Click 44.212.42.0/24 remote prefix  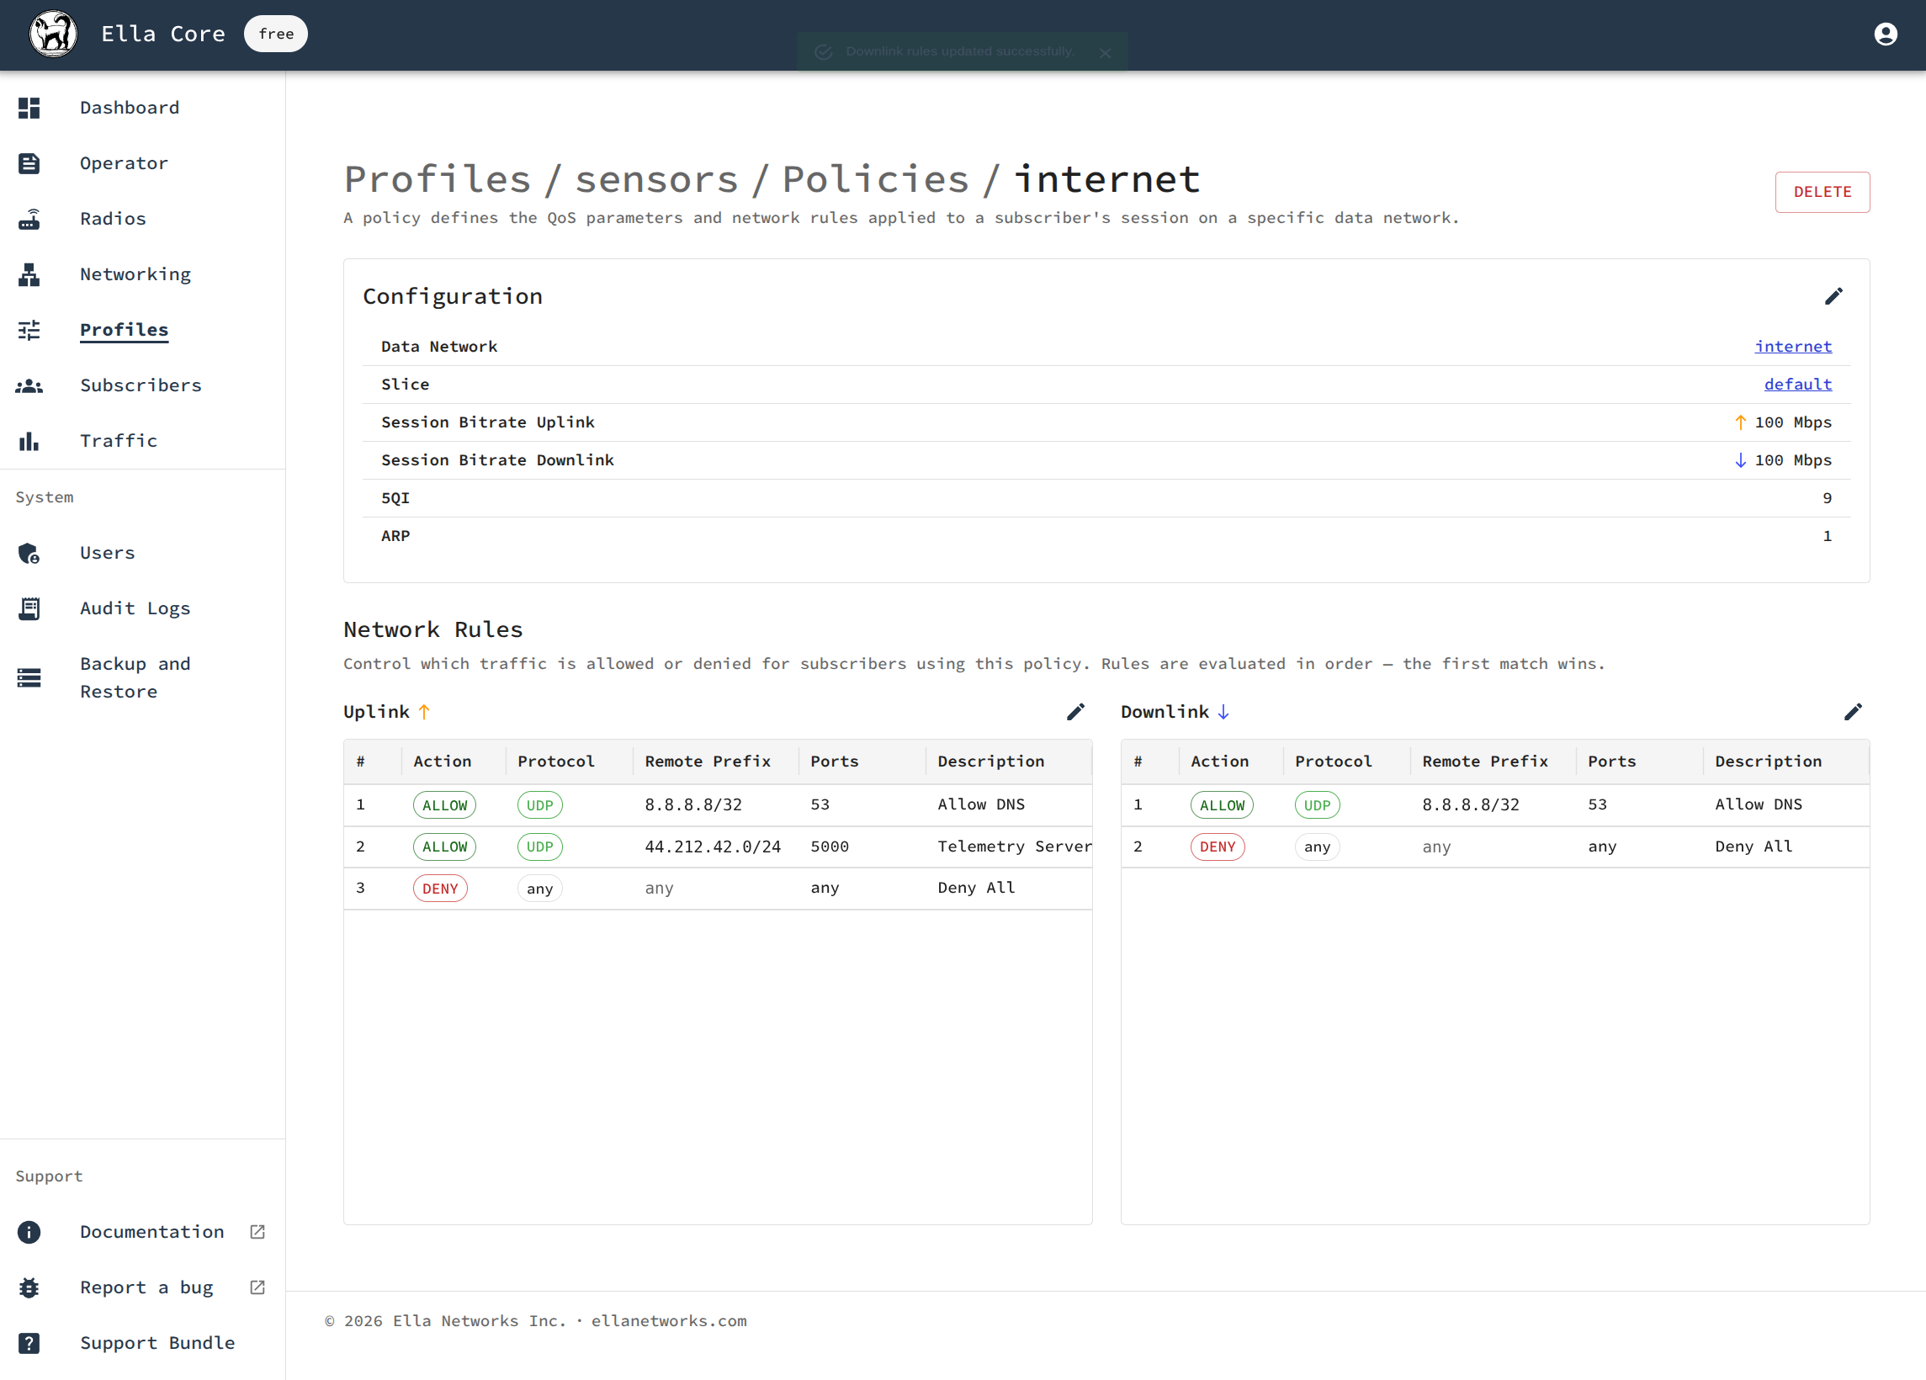(x=713, y=847)
